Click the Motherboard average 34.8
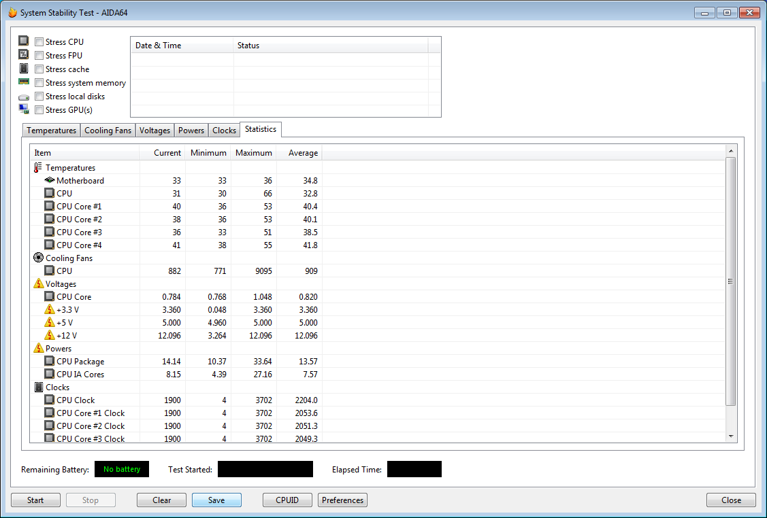This screenshot has height=518, width=767. [310, 180]
